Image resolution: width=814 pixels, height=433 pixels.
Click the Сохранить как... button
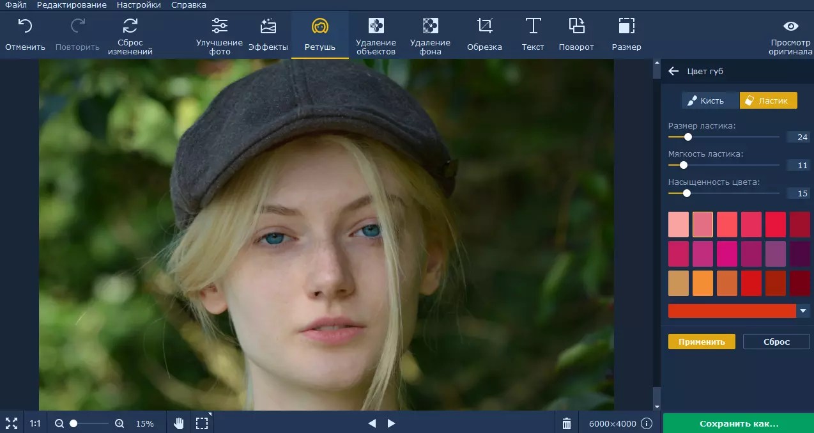pyautogui.click(x=738, y=423)
